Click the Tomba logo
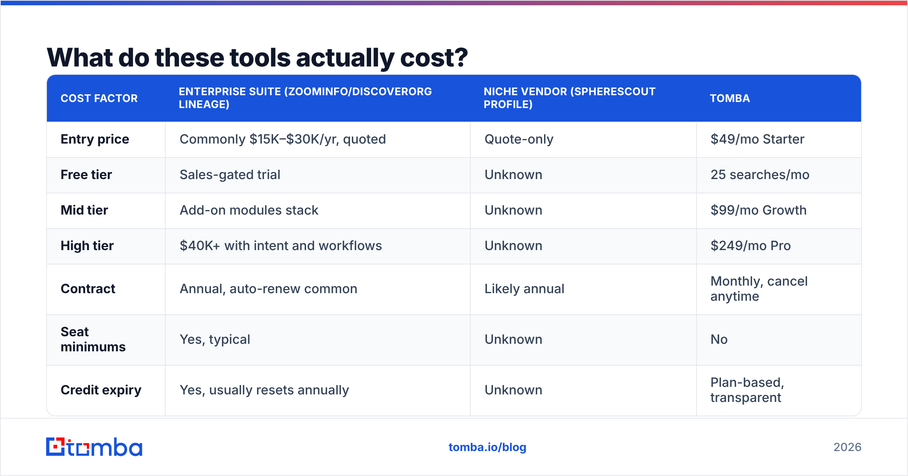Viewport: 908px width, 476px height. tap(94, 447)
